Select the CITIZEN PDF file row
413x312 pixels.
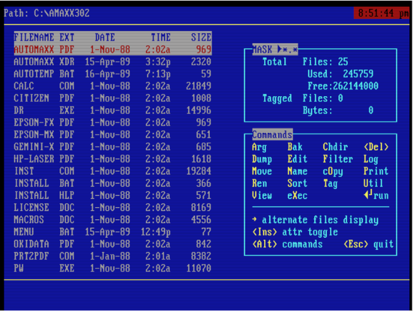click(113, 98)
